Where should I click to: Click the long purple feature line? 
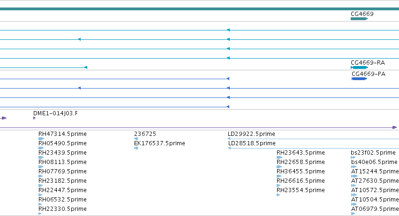(x=198, y=127)
